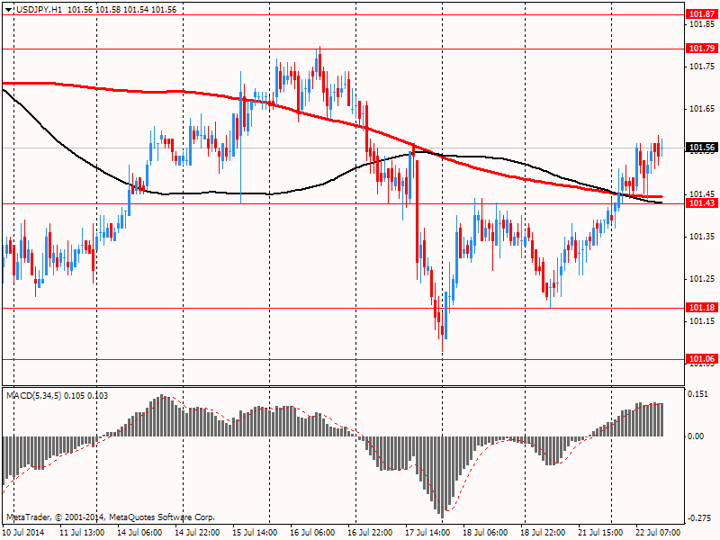Click the 22 Jul 07:00 time label
This screenshot has height=540, width=720.
[658, 532]
